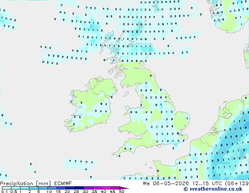Click the weatheronline.co.uk copyright link
Viewport: 249px width, 193px height.
click(213, 189)
